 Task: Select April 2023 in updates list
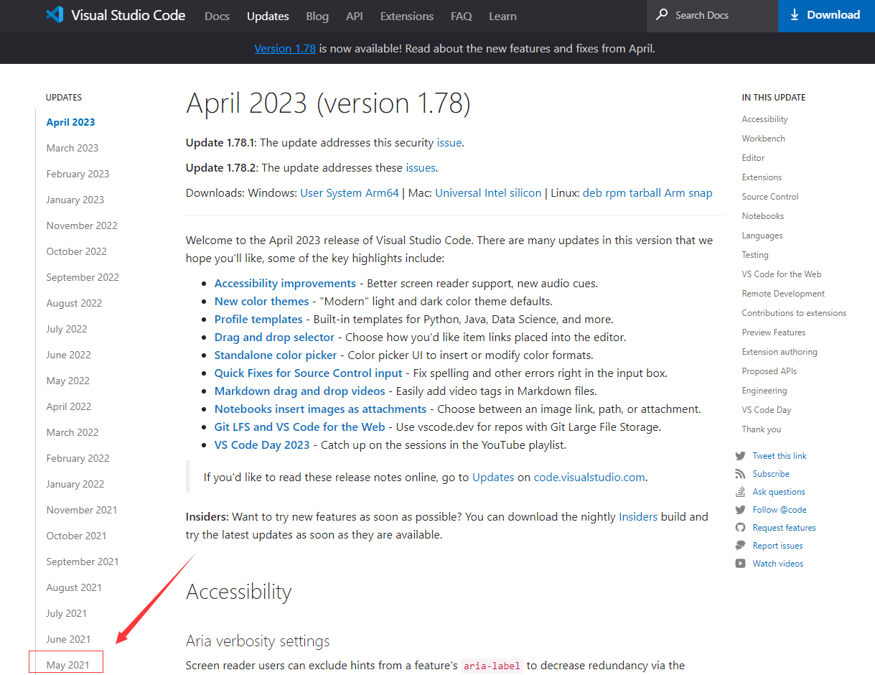(x=70, y=122)
